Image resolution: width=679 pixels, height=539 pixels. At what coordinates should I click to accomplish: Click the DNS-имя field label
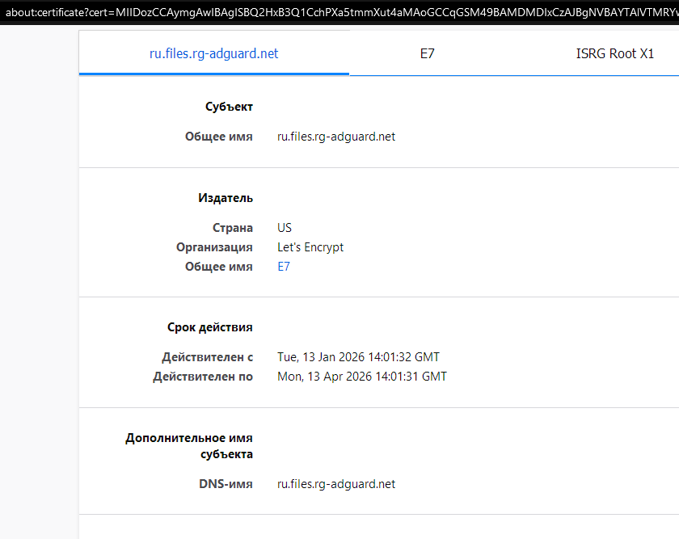coord(227,484)
